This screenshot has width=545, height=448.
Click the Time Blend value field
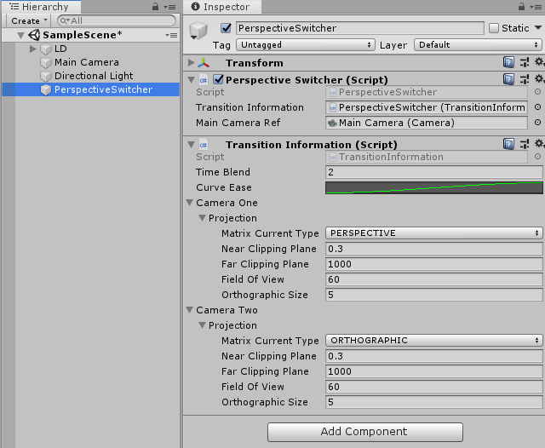click(433, 172)
